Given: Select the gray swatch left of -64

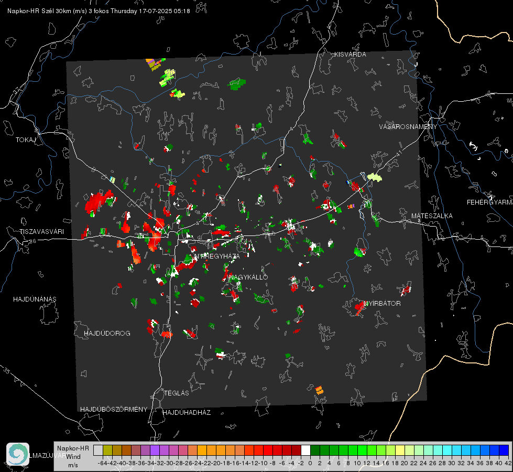Looking at the screenshot, I should [x=98, y=450].
